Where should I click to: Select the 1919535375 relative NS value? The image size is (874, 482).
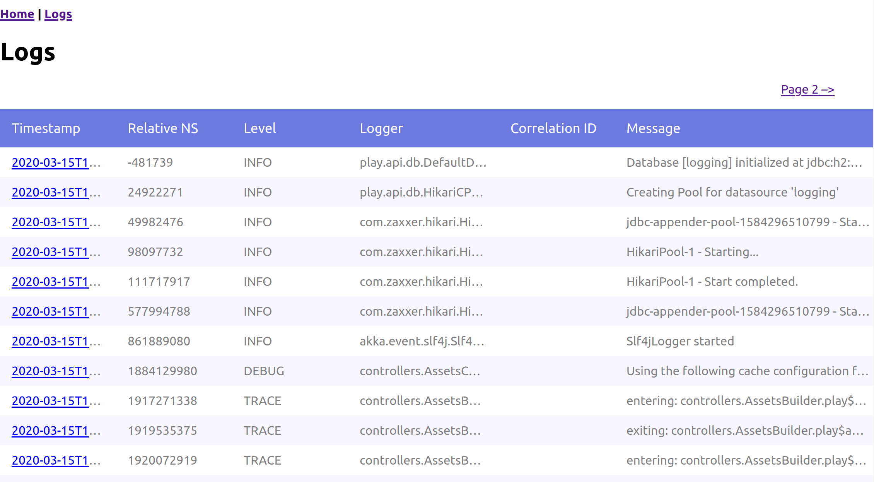point(162,431)
